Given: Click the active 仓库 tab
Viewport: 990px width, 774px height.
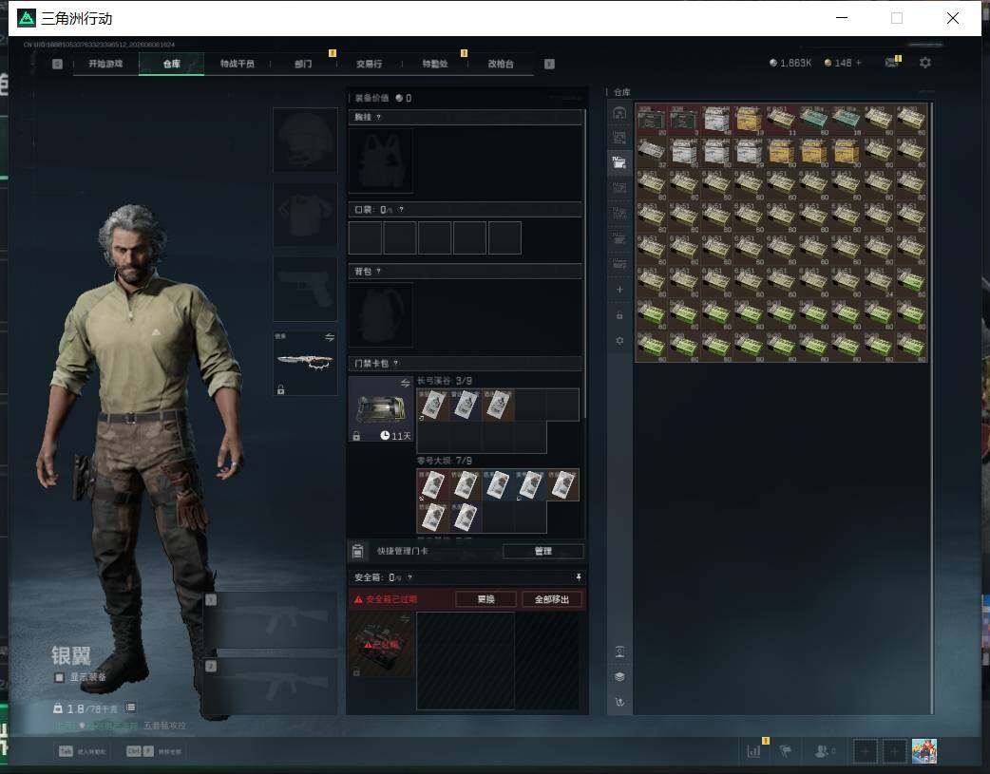Looking at the screenshot, I should pos(171,64).
